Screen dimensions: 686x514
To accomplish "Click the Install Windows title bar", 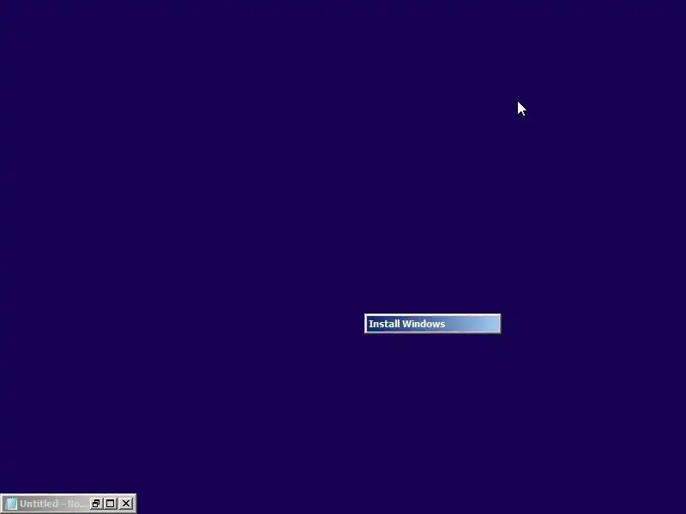I will (432, 324).
